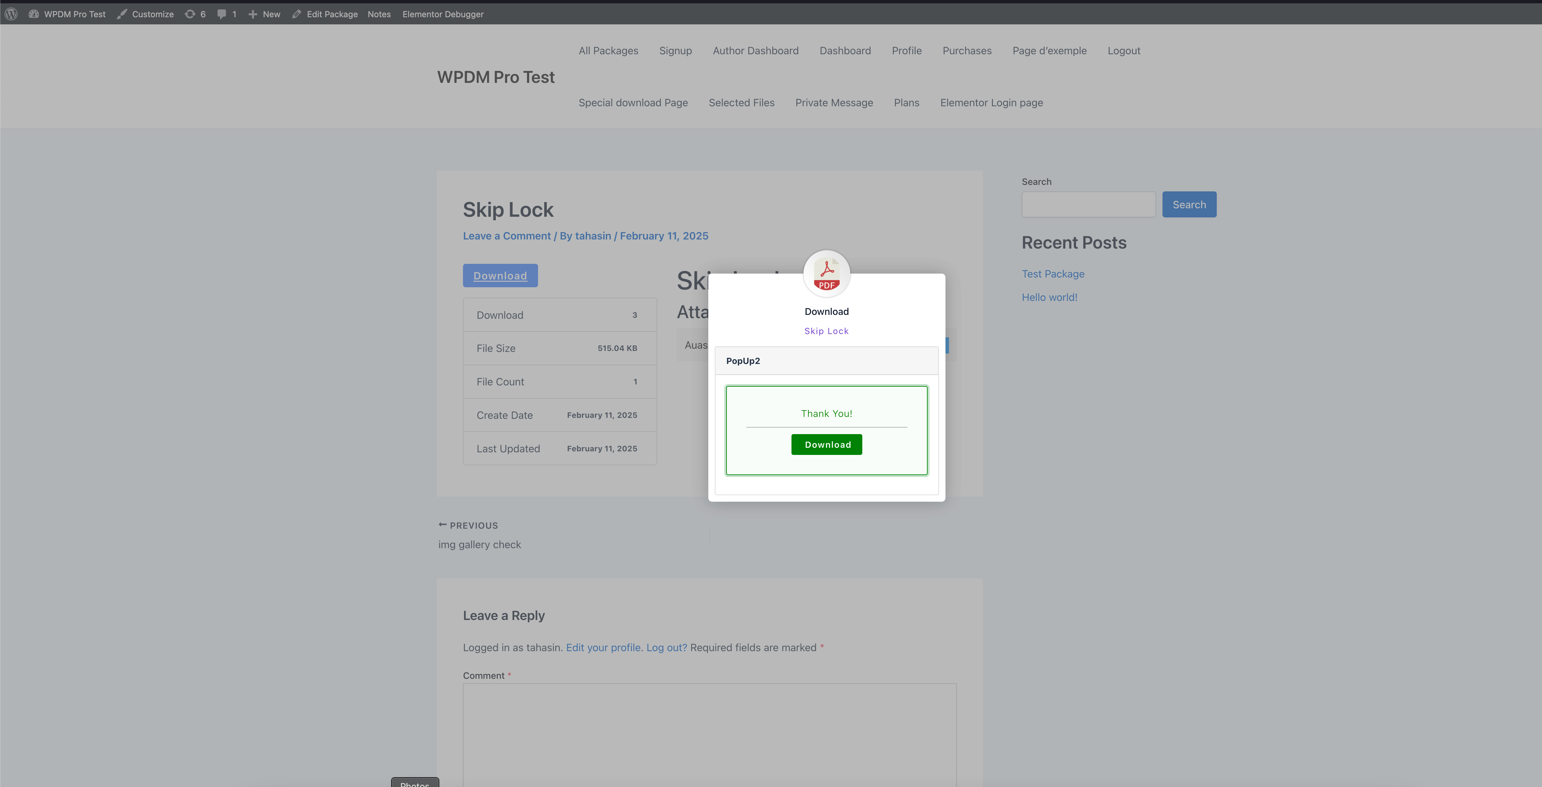Open the Plans nav link
The height and width of the screenshot is (787, 1542).
click(906, 103)
